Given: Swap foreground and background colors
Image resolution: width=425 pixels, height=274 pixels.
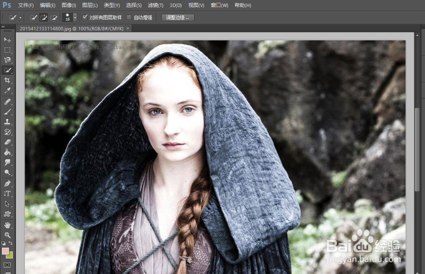Looking at the screenshot, I should 10,243.
